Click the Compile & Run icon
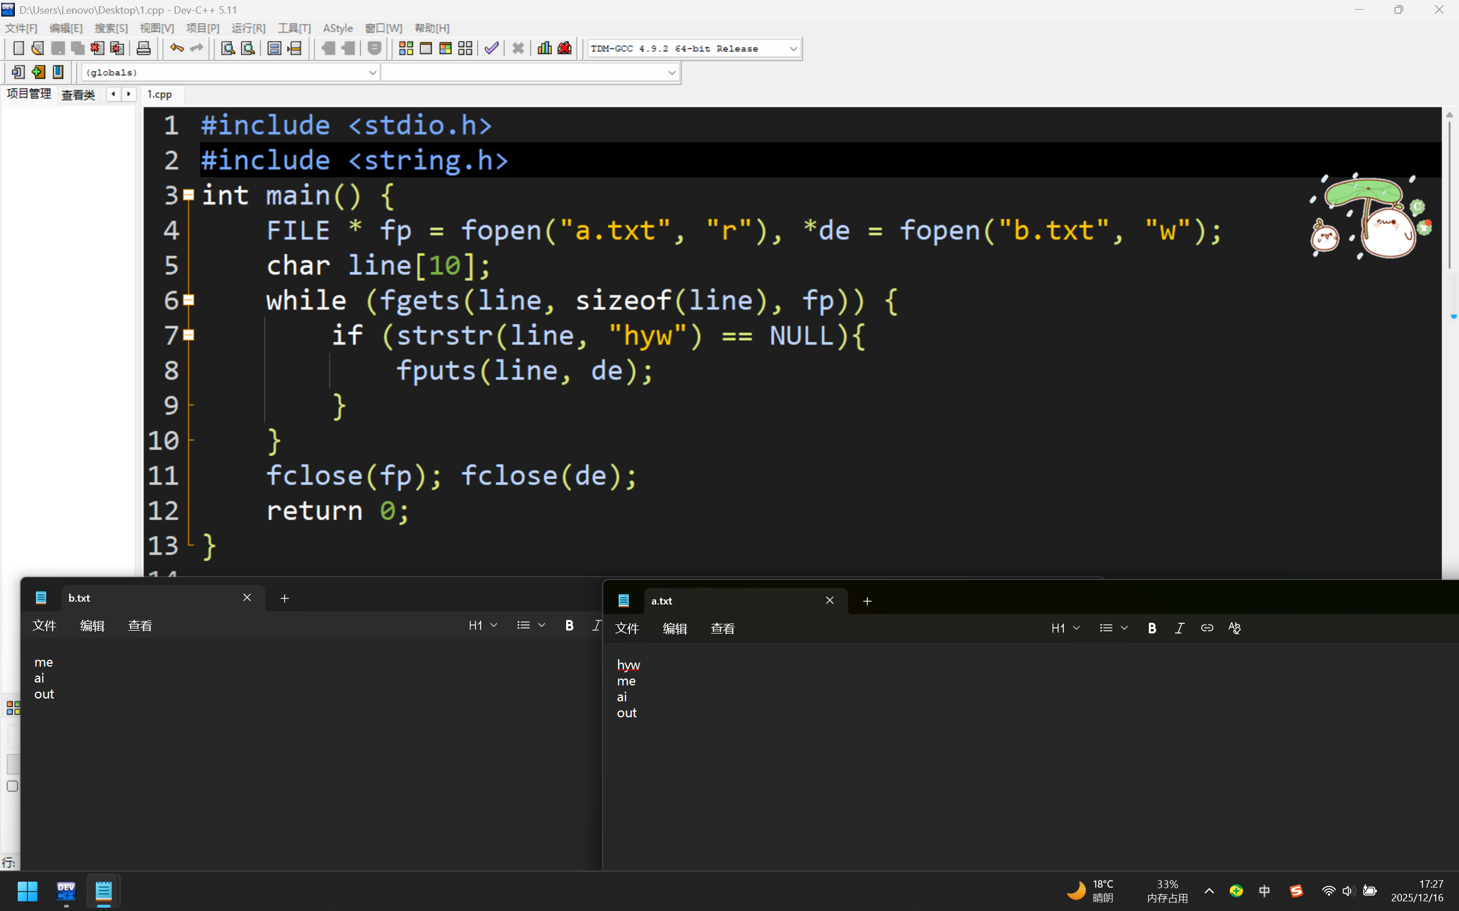 tap(445, 48)
